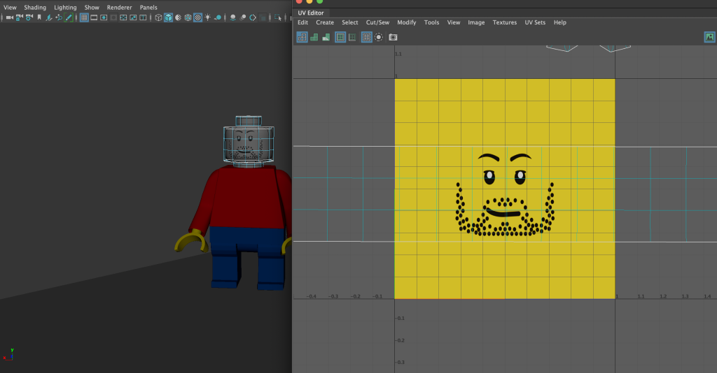Open the UV Sets menu
Viewport: 717px width, 373px height.
coord(535,22)
